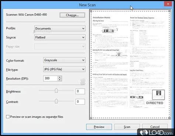Increase resolution with the up spinner arrow
Image resolution: width=175 pixels, height=136 pixels.
[60, 77]
